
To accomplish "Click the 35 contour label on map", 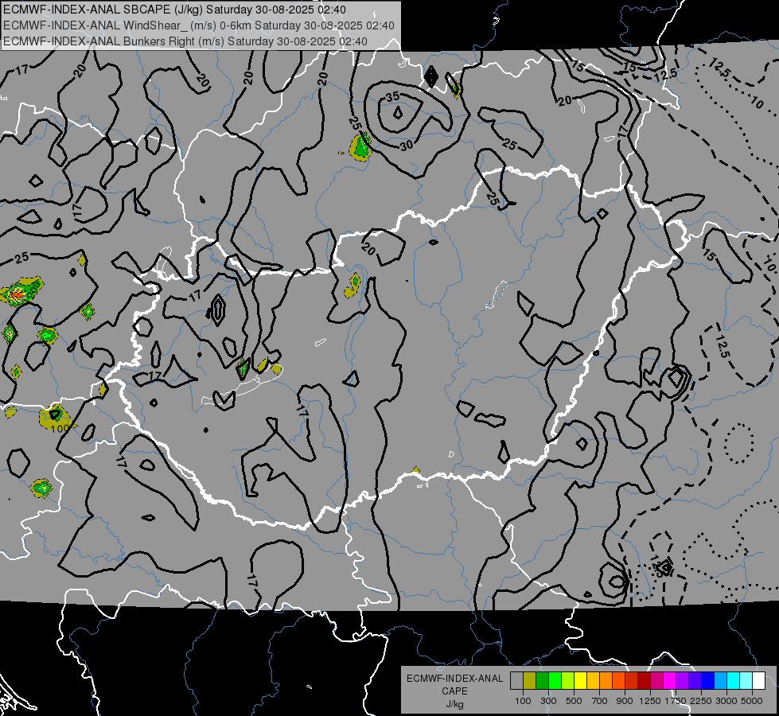I will tap(392, 96).
